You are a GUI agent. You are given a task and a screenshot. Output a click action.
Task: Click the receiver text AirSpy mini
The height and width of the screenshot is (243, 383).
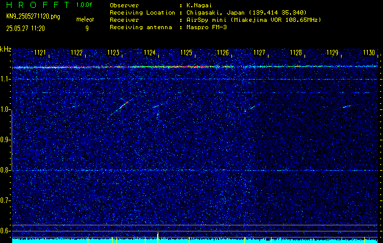[x=206, y=19]
